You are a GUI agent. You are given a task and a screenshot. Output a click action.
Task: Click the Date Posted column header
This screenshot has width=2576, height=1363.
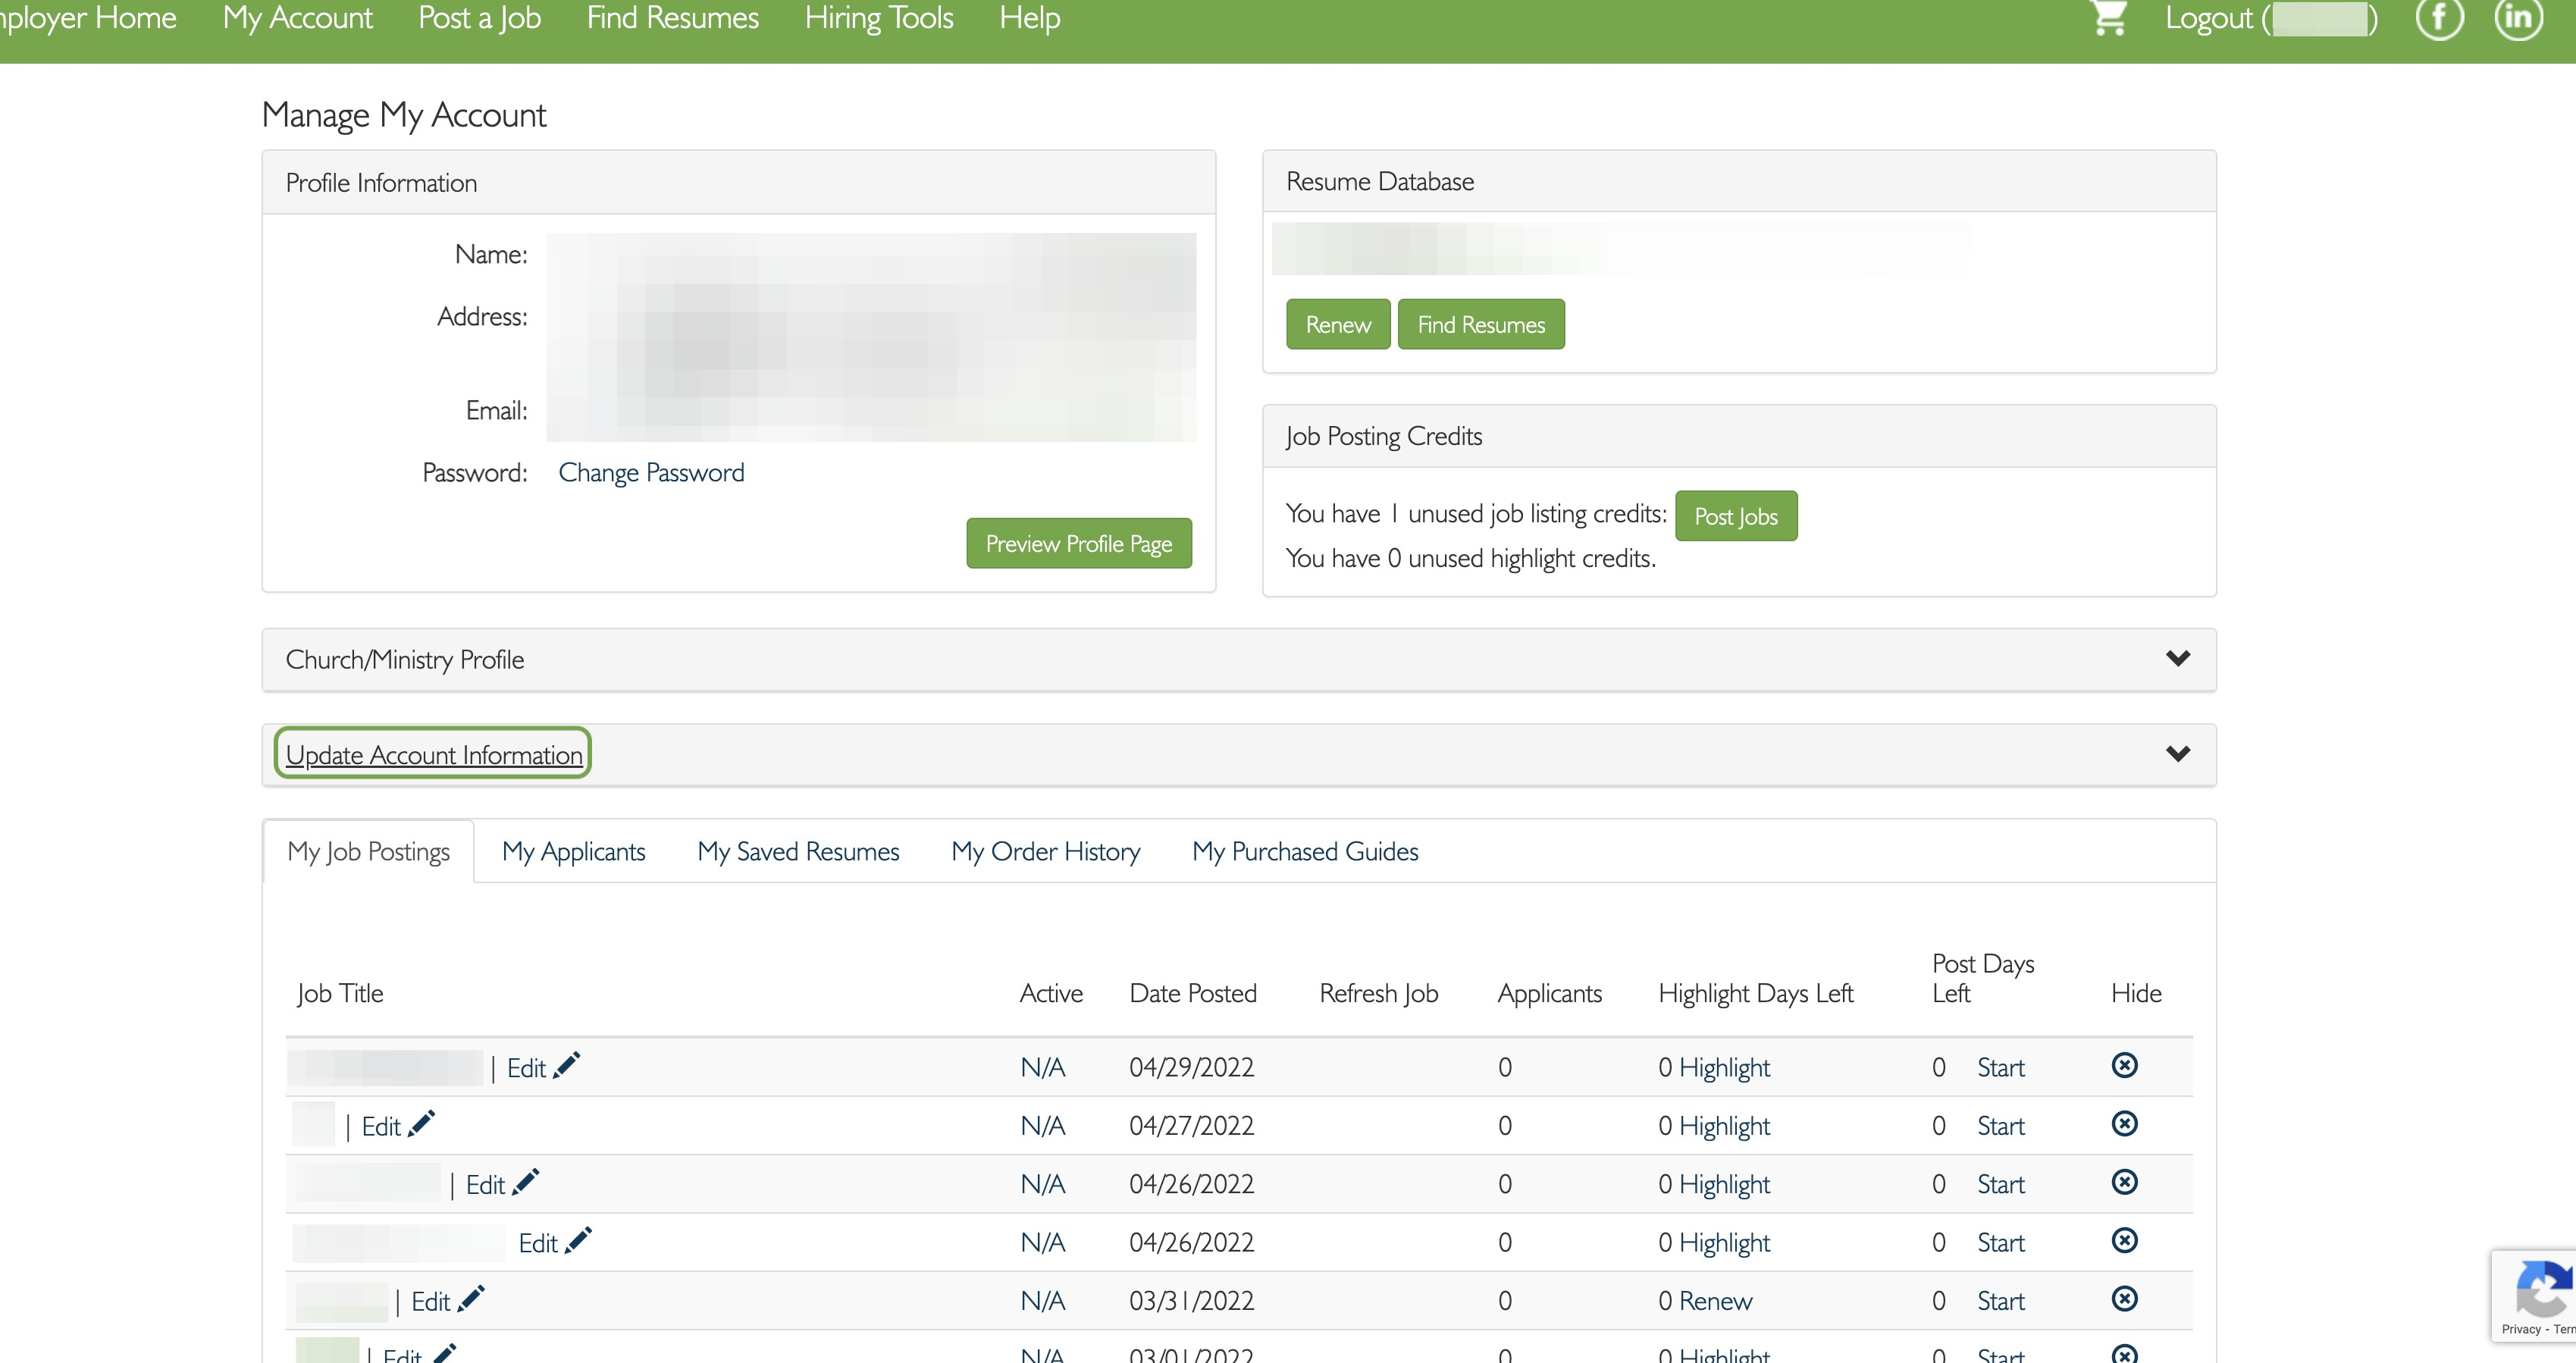pos(1193,993)
